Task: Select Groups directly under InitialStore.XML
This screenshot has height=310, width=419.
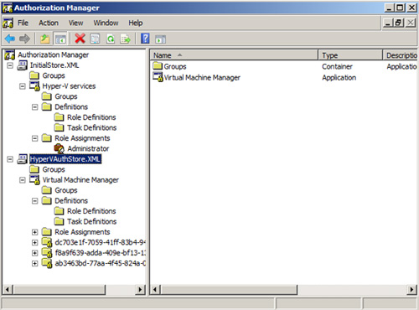Action: tap(54, 75)
